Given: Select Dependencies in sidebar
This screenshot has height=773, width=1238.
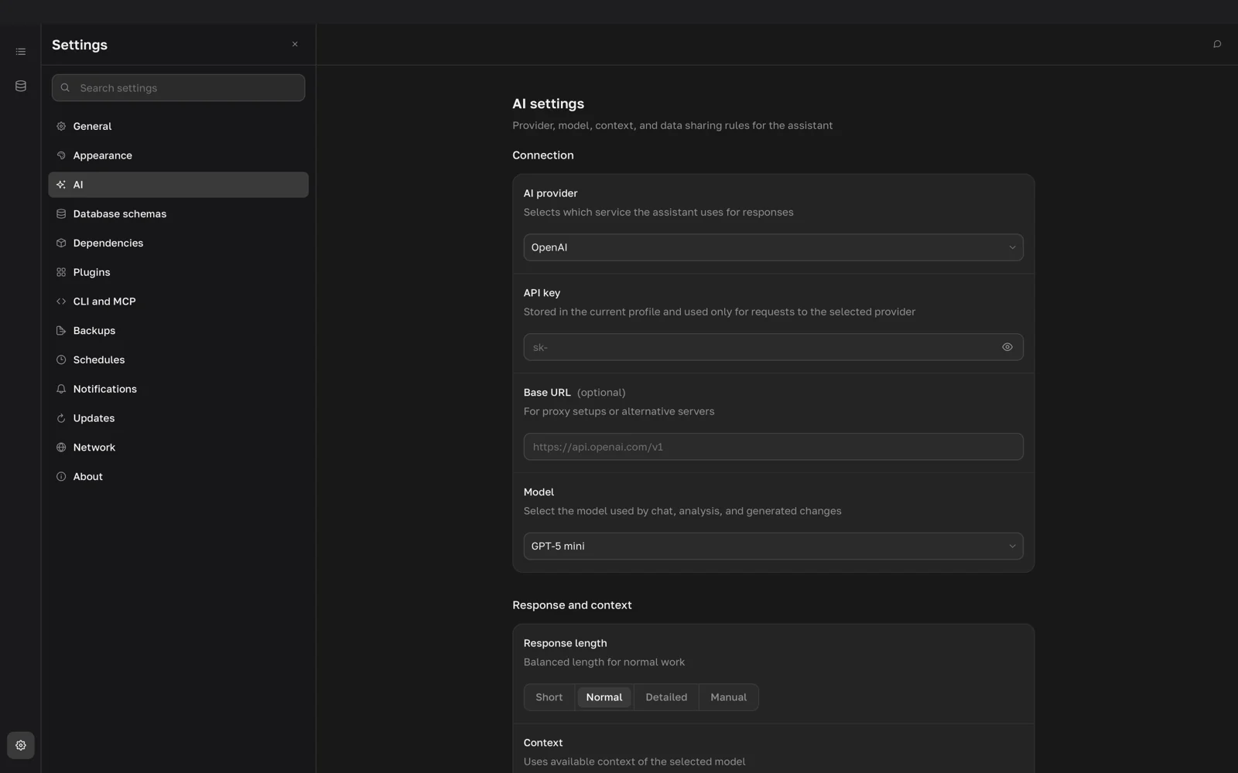Looking at the screenshot, I should coord(179,243).
